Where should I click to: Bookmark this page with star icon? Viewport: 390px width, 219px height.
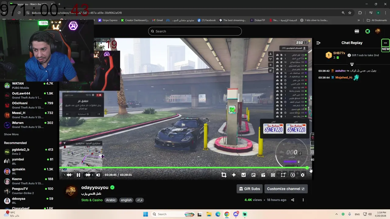(x=350, y=13)
